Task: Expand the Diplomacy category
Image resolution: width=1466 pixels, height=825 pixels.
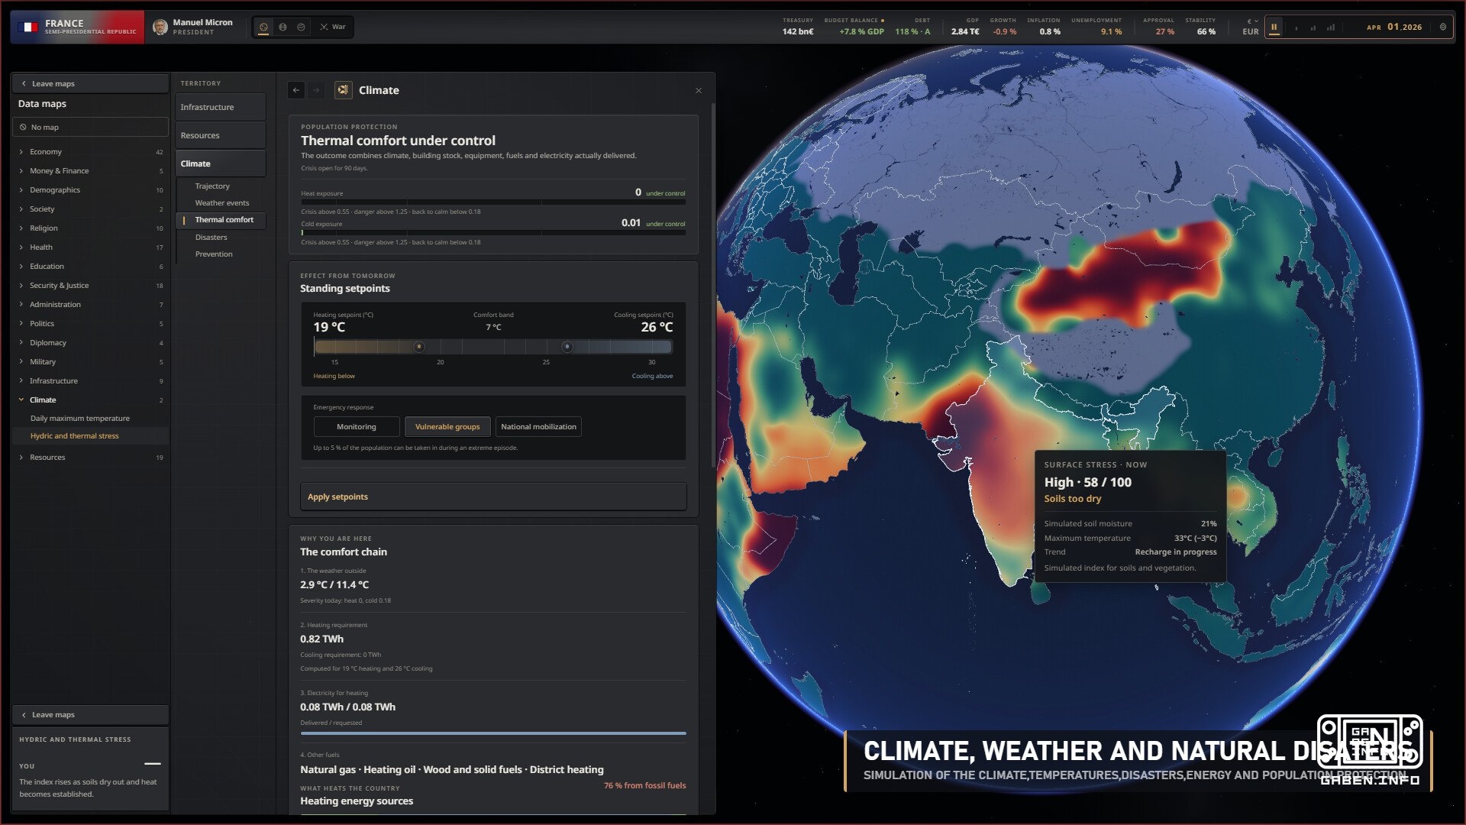Action: (x=91, y=343)
